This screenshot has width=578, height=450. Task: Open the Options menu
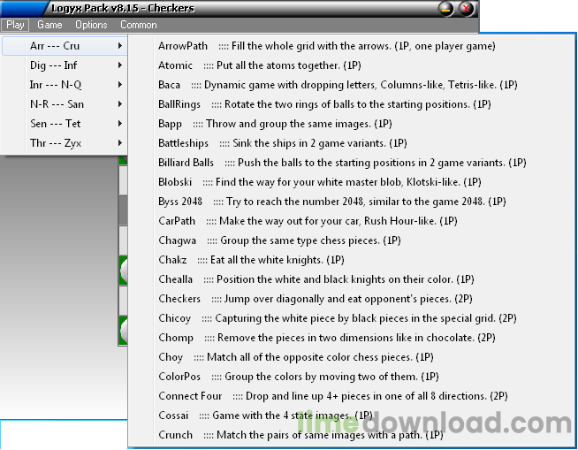91,25
